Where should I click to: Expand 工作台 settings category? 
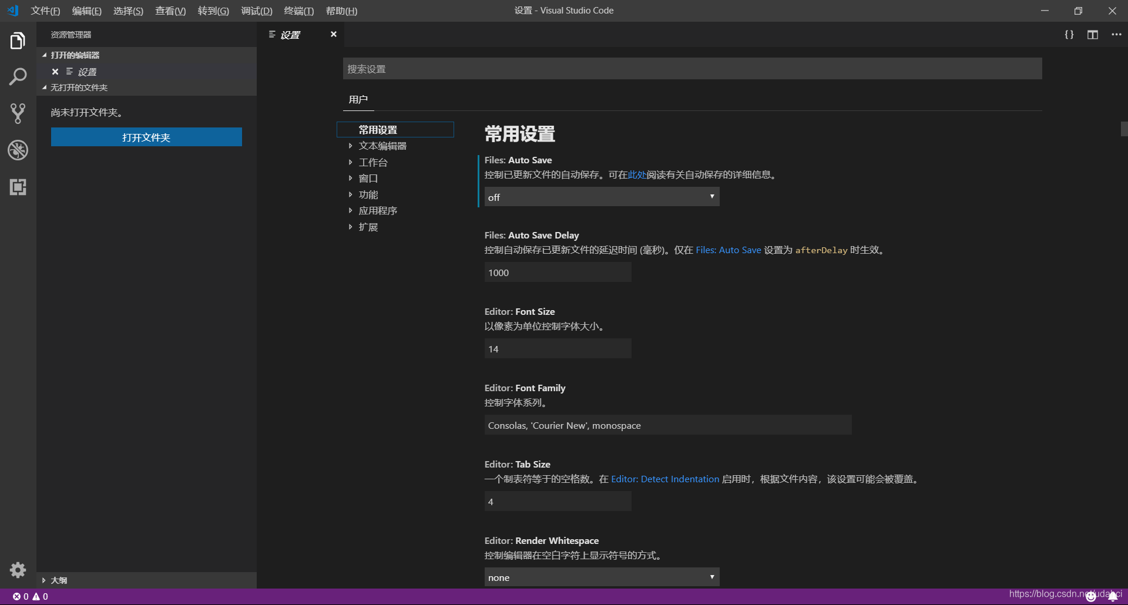click(395, 162)
